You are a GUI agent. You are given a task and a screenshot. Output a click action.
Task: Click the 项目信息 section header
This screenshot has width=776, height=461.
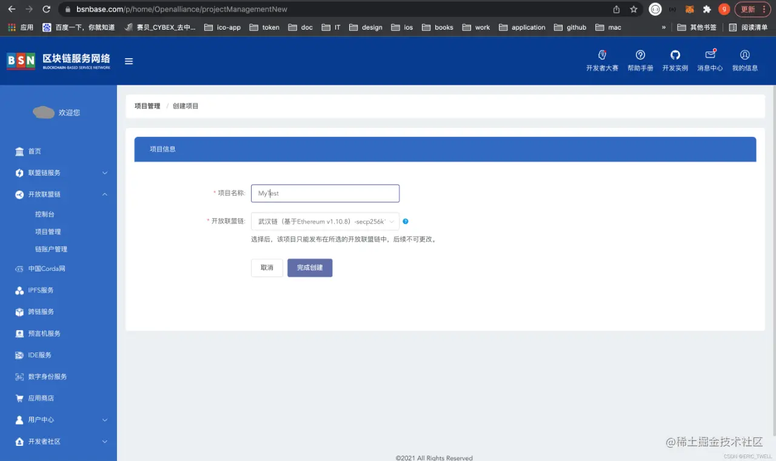coord(445,149)
